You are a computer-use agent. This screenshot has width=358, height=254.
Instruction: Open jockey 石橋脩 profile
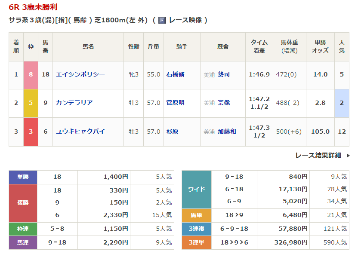[x=175, y=74]
